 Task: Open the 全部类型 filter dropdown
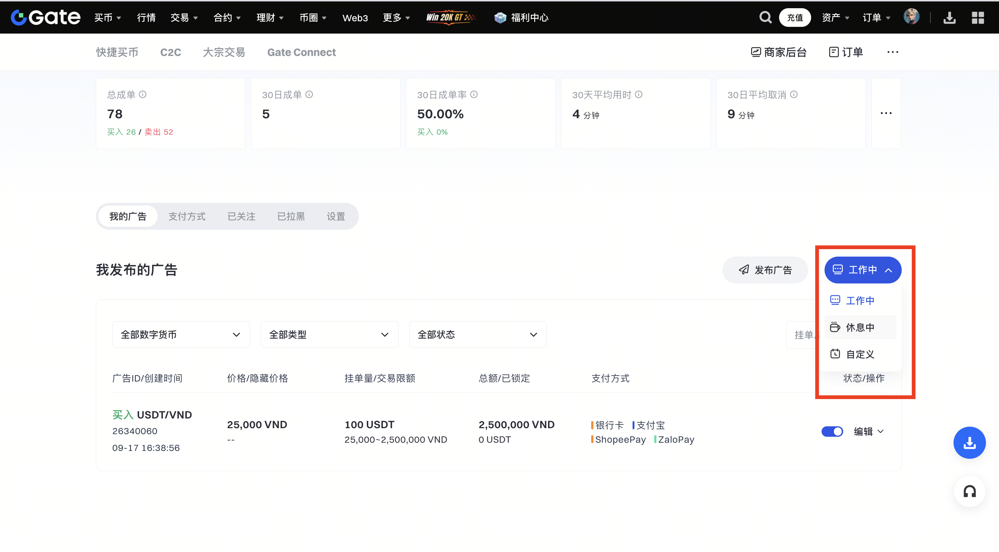coord(329,335)
